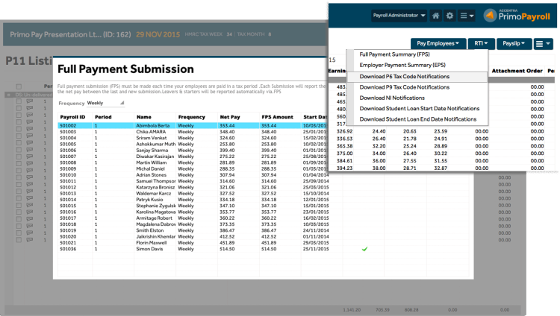This screenshot has height=316, width=560.
Task: Sort by the Period column header
Action: [103, 117]
